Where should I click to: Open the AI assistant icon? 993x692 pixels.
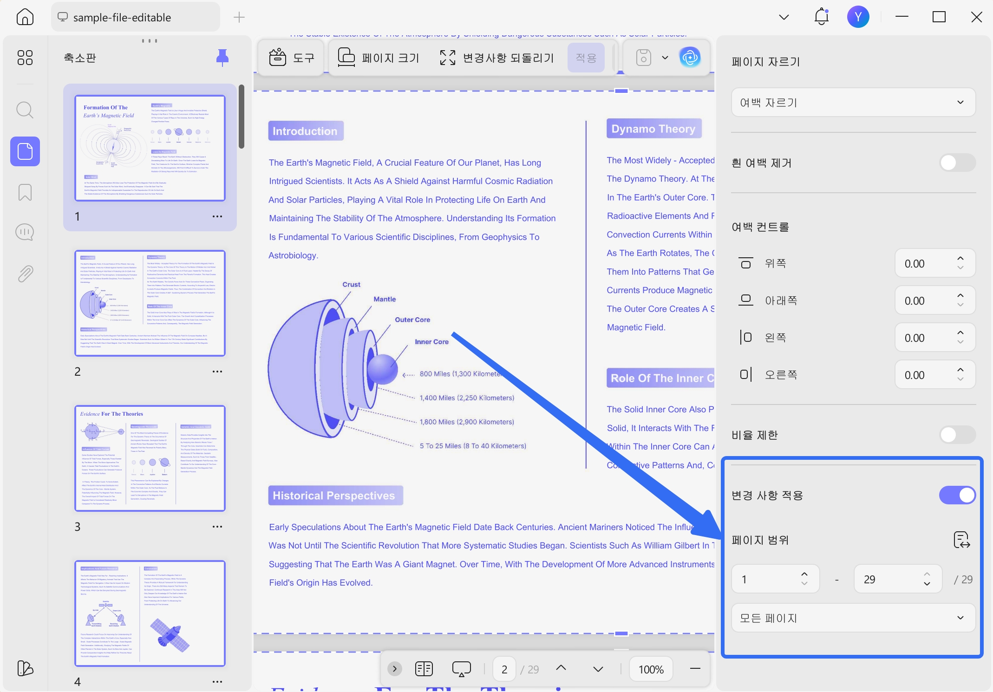click(x=690, y=58)
